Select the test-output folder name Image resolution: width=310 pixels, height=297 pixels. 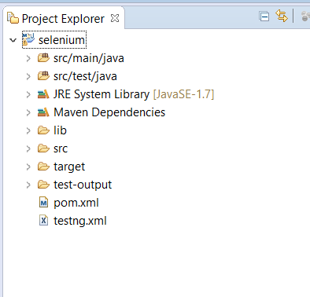(83, 185)
